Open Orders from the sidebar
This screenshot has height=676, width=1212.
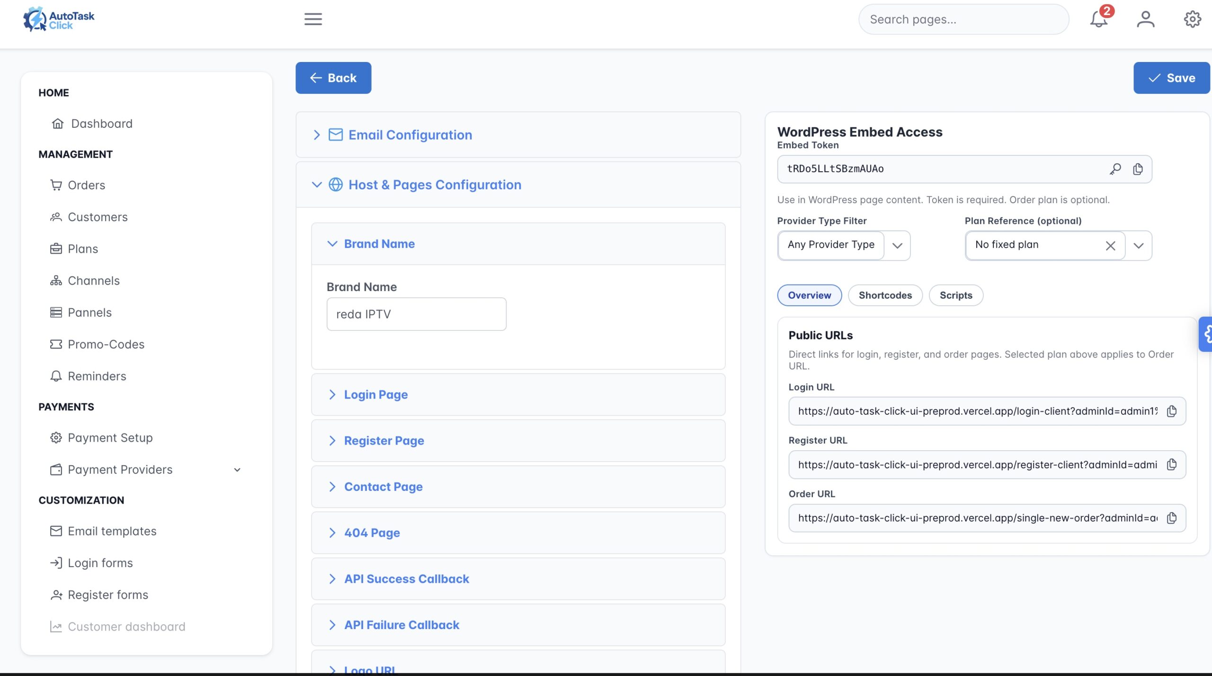point(78,185)
